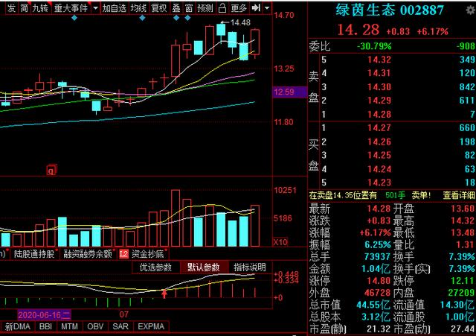Image resolution: width=476 pixels, height=336 pixels.
Task: Click the sell level 5 price 14.32
Action: pos(379,60)
